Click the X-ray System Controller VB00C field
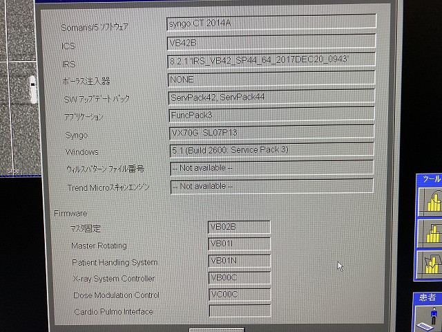The image size is (442, 332). (x=240, y=277)
